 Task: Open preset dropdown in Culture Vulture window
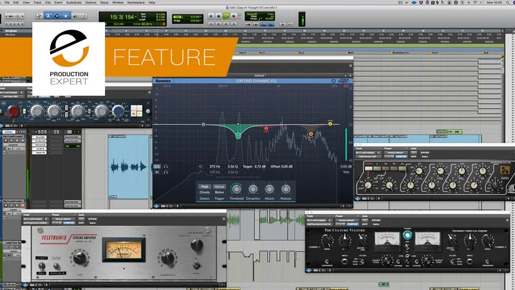pyautogui.click(x=347, y=220)
